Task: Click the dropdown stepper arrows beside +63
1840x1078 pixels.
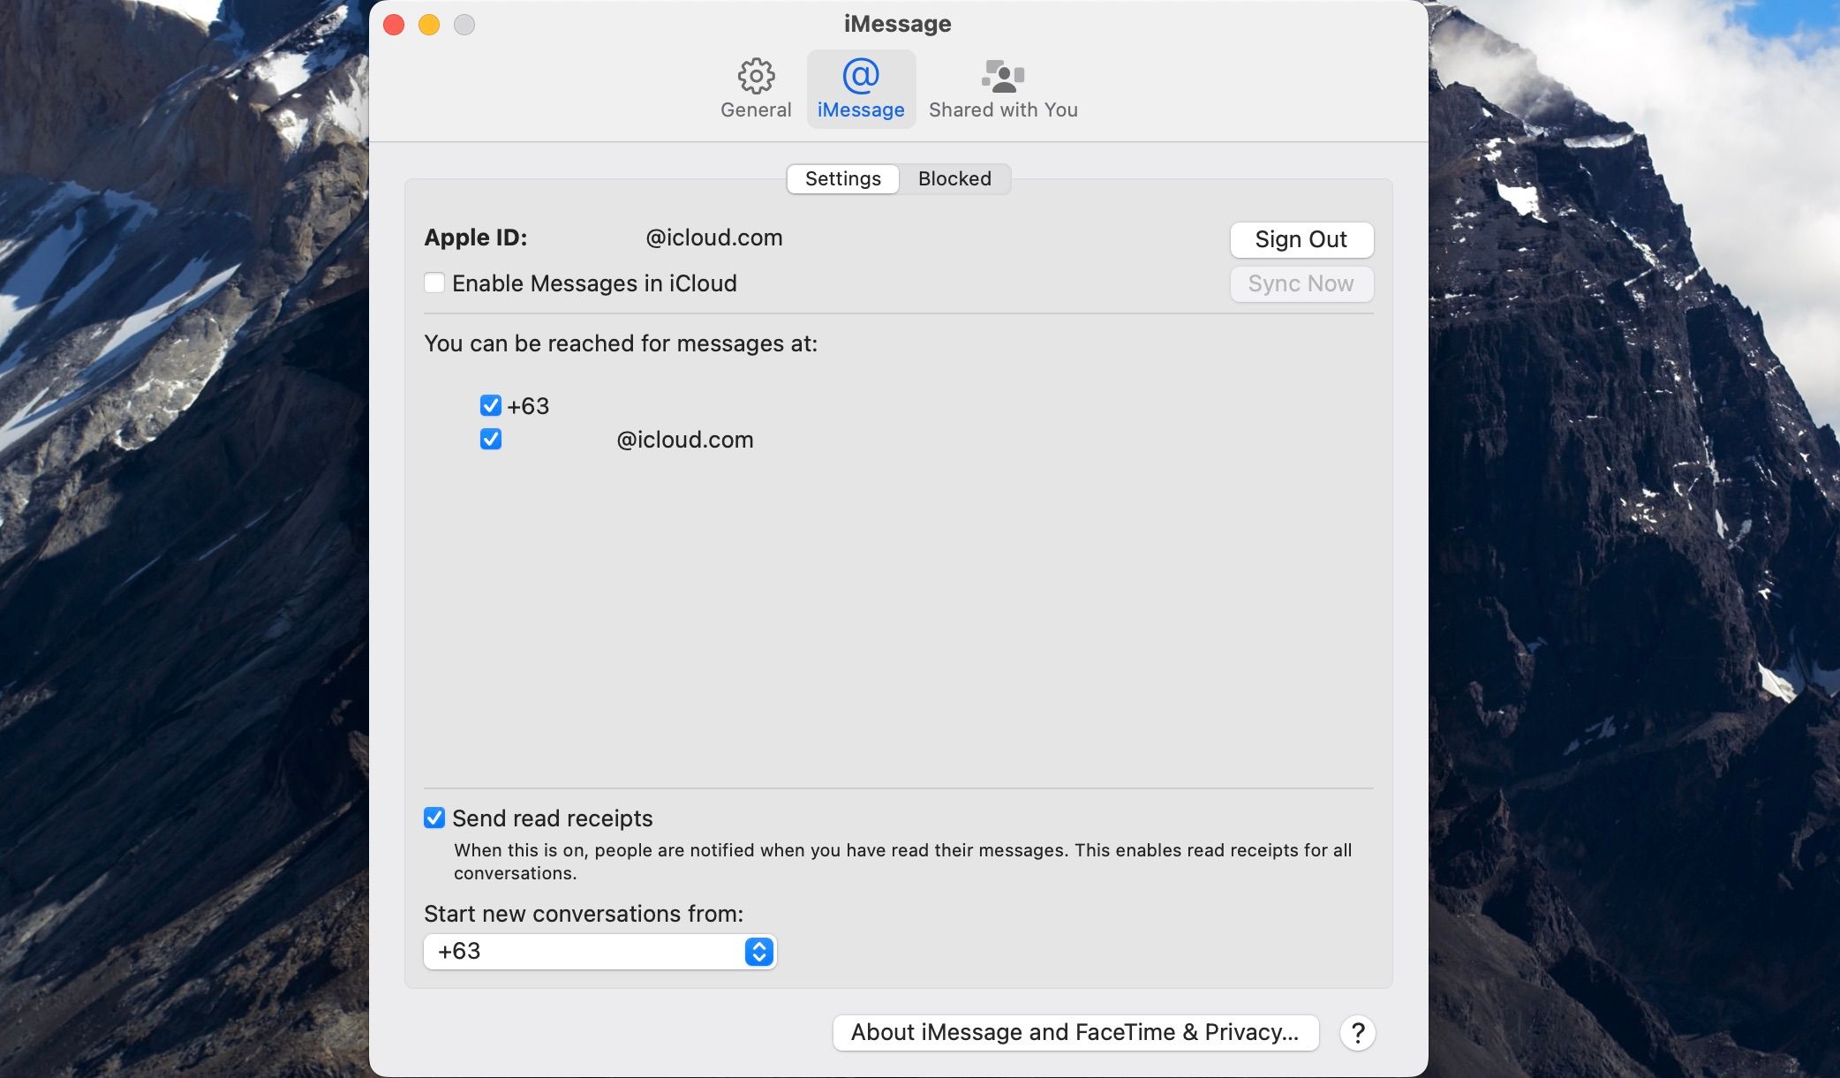Action: tap(758, 952)
